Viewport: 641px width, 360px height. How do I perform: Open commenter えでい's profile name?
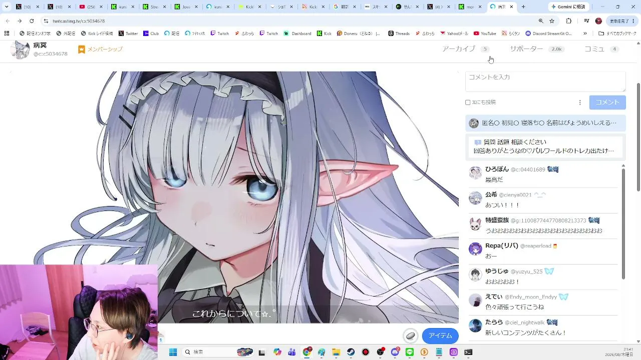494,297
